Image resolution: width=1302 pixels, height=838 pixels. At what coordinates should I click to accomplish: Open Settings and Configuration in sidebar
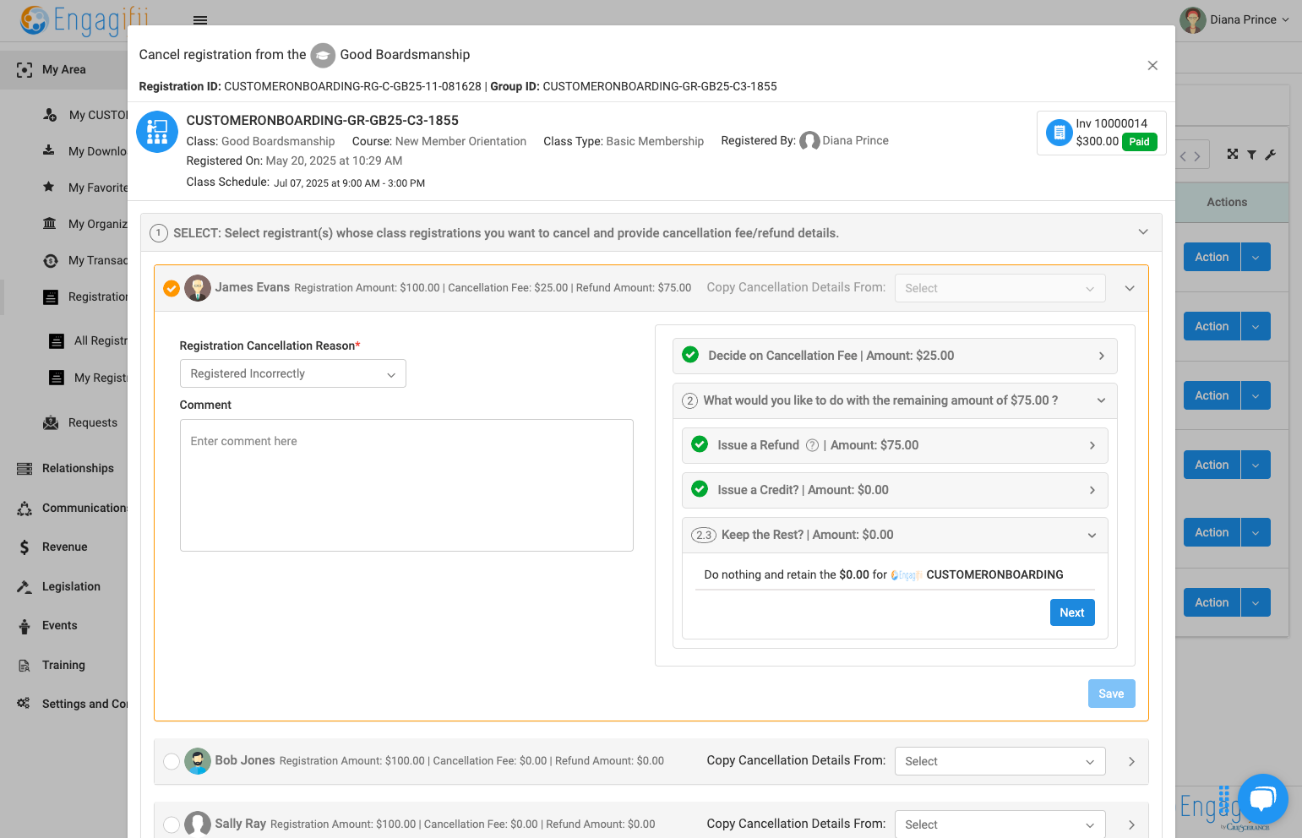(x=84, y=704)
